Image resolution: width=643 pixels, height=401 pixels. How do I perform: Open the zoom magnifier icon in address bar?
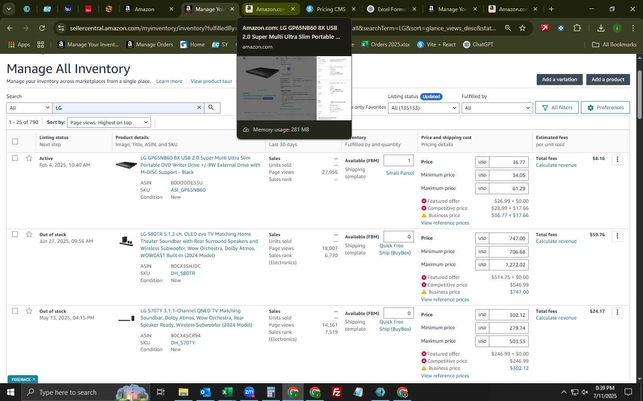tap(508, 28)
